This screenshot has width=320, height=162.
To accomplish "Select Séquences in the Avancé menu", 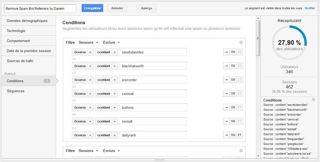I will point(16,91).
